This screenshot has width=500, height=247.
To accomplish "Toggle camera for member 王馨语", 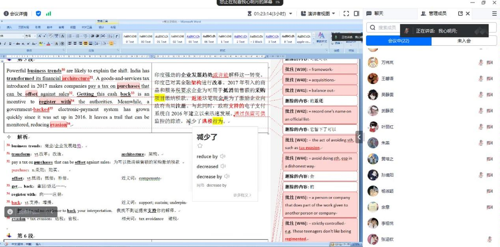I will (489, 78).
